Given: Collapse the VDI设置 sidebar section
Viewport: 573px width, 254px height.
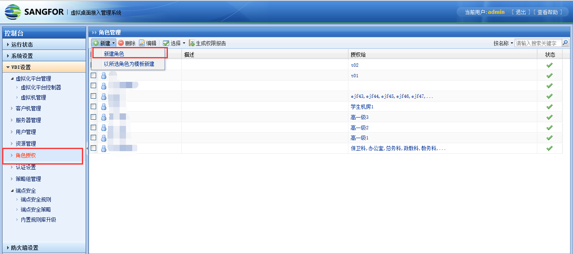Looking at the screenshot, I should click(x=44, y=67).
